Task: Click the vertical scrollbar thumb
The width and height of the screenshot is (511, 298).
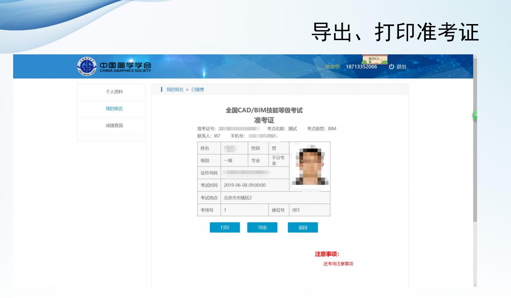Action: pos(475,146)
